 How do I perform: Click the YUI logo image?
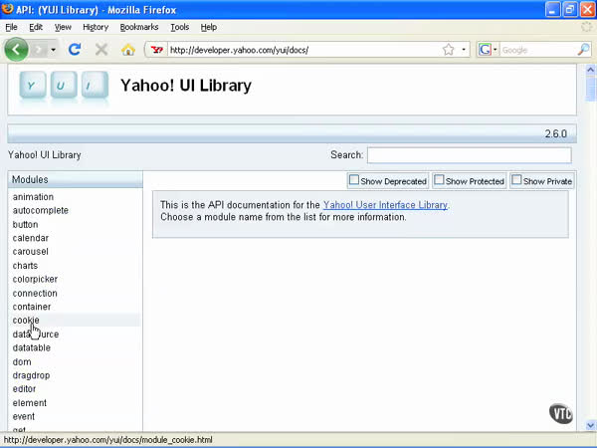[63, 88]
